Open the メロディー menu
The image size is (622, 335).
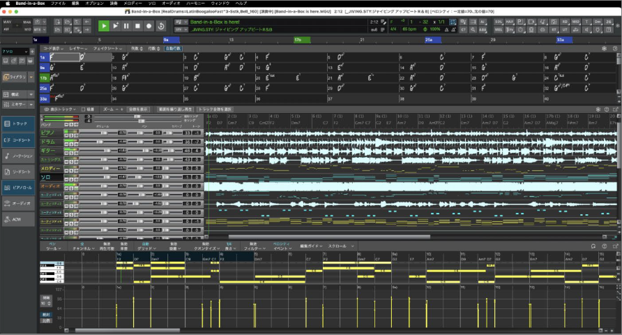tap(133, 3)
